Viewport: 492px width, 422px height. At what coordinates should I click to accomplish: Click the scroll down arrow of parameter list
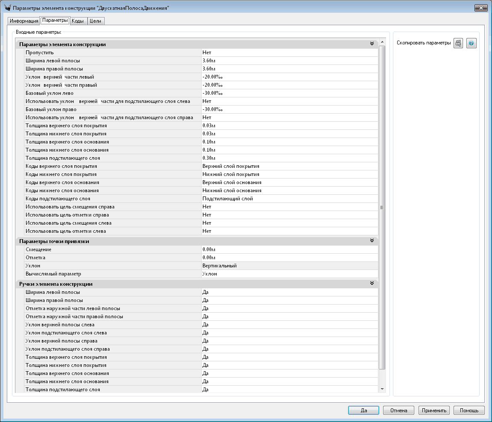point(382,389)
